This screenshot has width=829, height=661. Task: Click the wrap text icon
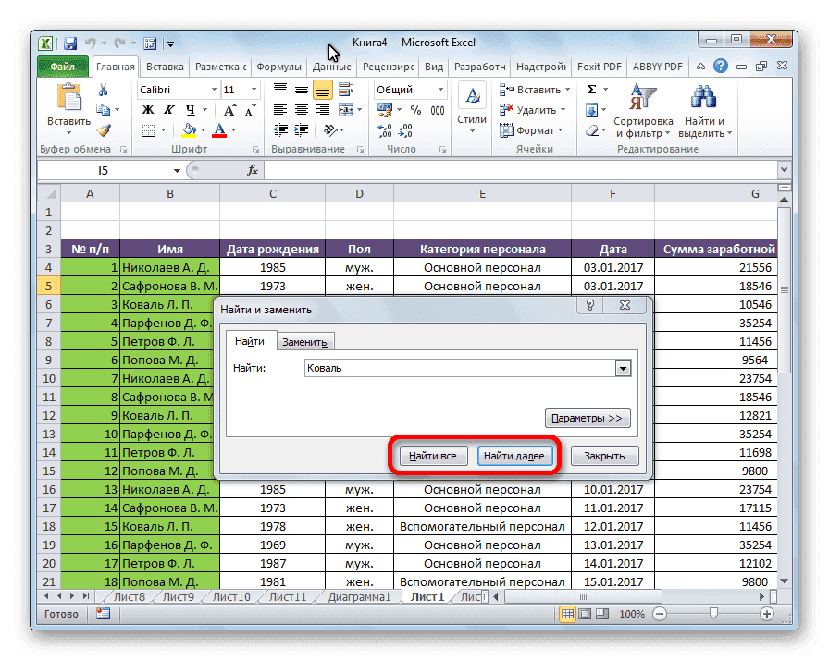click(x=344, y=90)
